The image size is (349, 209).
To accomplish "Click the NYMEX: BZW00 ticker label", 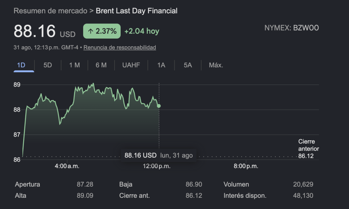I will (x=292, y=28).
